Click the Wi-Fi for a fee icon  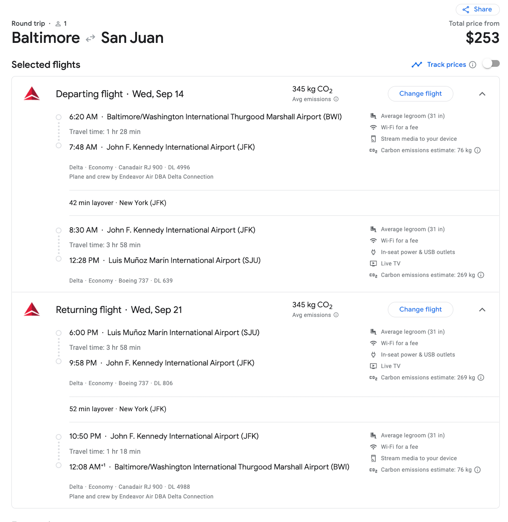(373, 127)
